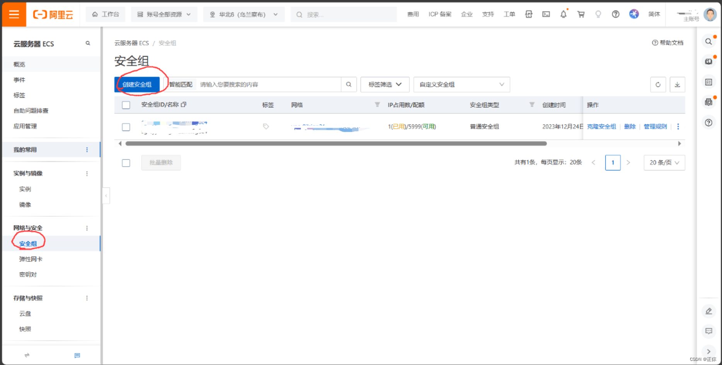
Task: Click the 创建安全组 button
Action: [137, 85]
